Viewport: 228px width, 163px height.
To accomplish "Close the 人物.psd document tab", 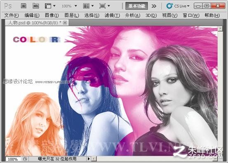I will 65,23.
